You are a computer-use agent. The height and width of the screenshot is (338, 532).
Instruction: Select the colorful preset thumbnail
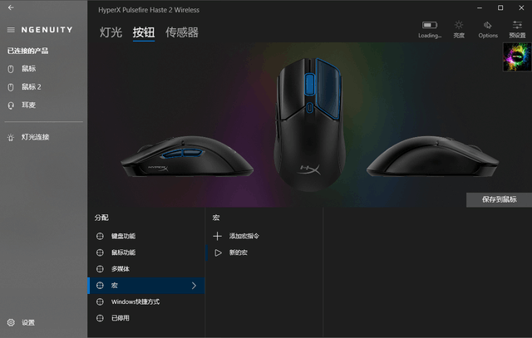pos(517,57)
